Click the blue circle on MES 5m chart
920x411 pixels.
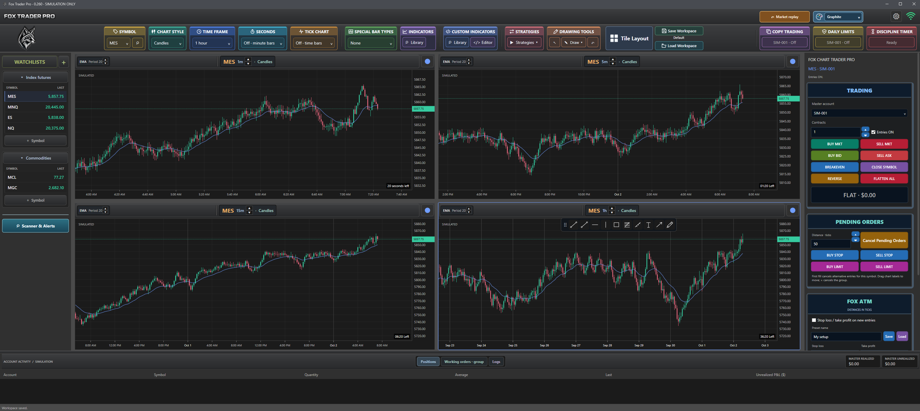click(x=793, y=62)
